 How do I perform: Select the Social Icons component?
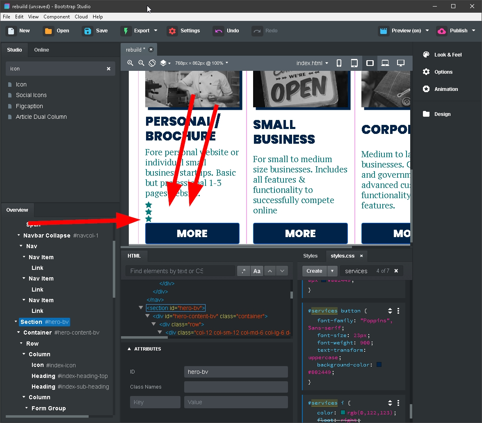coord(31,95)
